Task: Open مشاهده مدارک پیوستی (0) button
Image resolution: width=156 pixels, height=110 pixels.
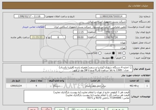Action: [x=86, y=109]
